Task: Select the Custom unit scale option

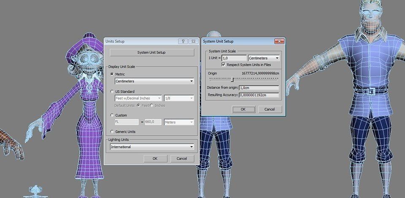Action: (112, 115)
